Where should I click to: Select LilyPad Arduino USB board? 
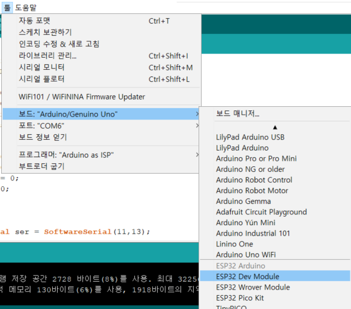[x=275, y=137]
